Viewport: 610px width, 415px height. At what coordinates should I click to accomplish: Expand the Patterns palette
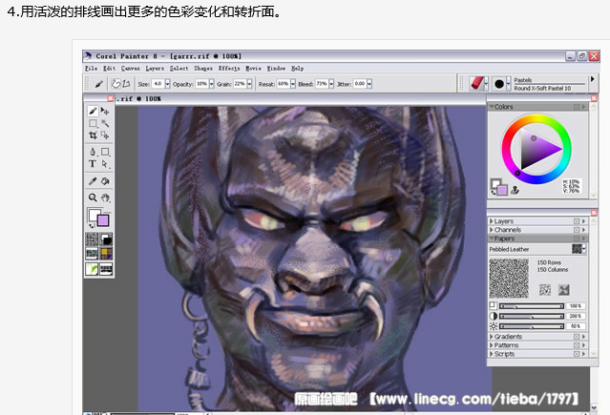click(x=491, y=345)
